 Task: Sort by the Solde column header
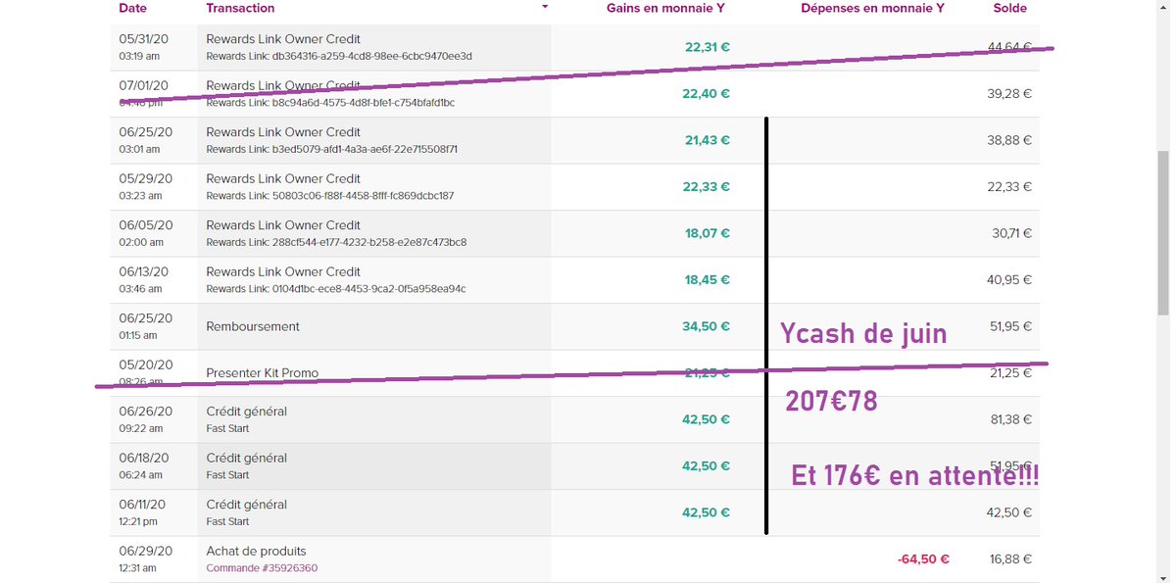[1010, 8]
